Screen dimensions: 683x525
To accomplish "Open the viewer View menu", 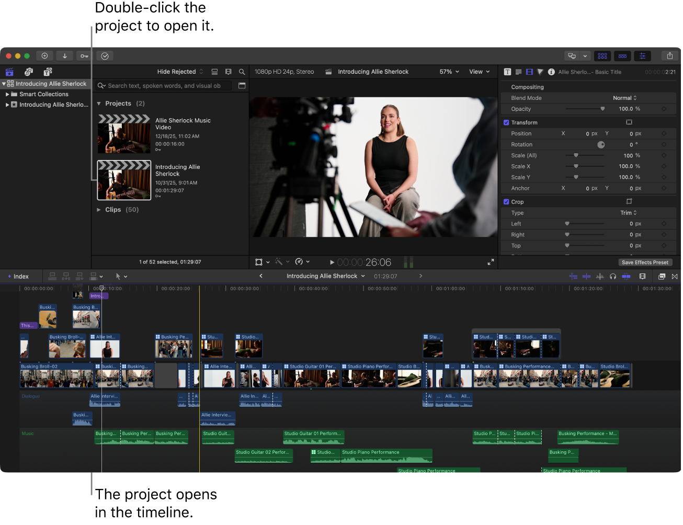I will pyautogui.click(x=479, y=72).
